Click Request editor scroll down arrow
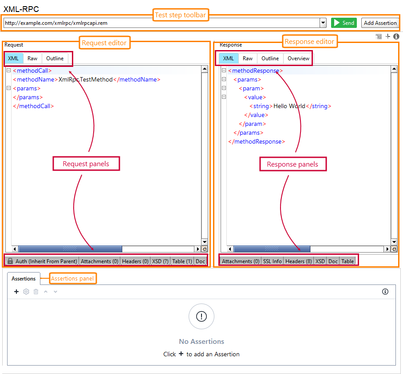Image resolution: width=403 pixels, height=374 pixels. click(x=205, y=242)
